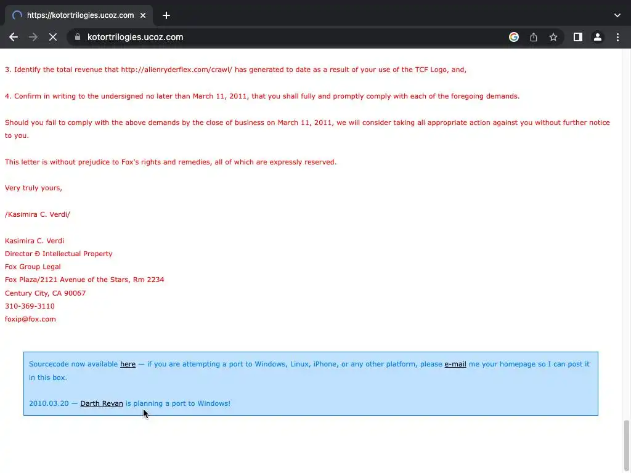
Task: Open the sourcecode 'here' link
Action: (128, 364)
